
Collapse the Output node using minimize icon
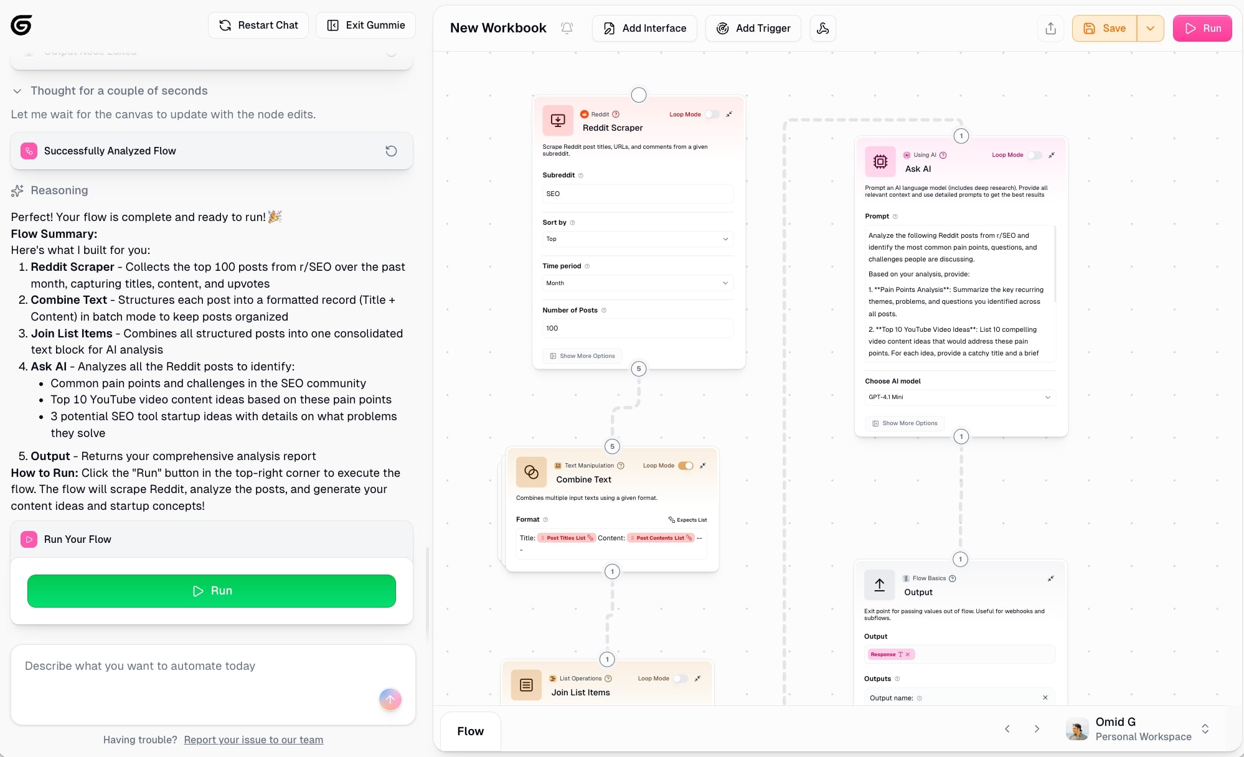click(1051, 578)
